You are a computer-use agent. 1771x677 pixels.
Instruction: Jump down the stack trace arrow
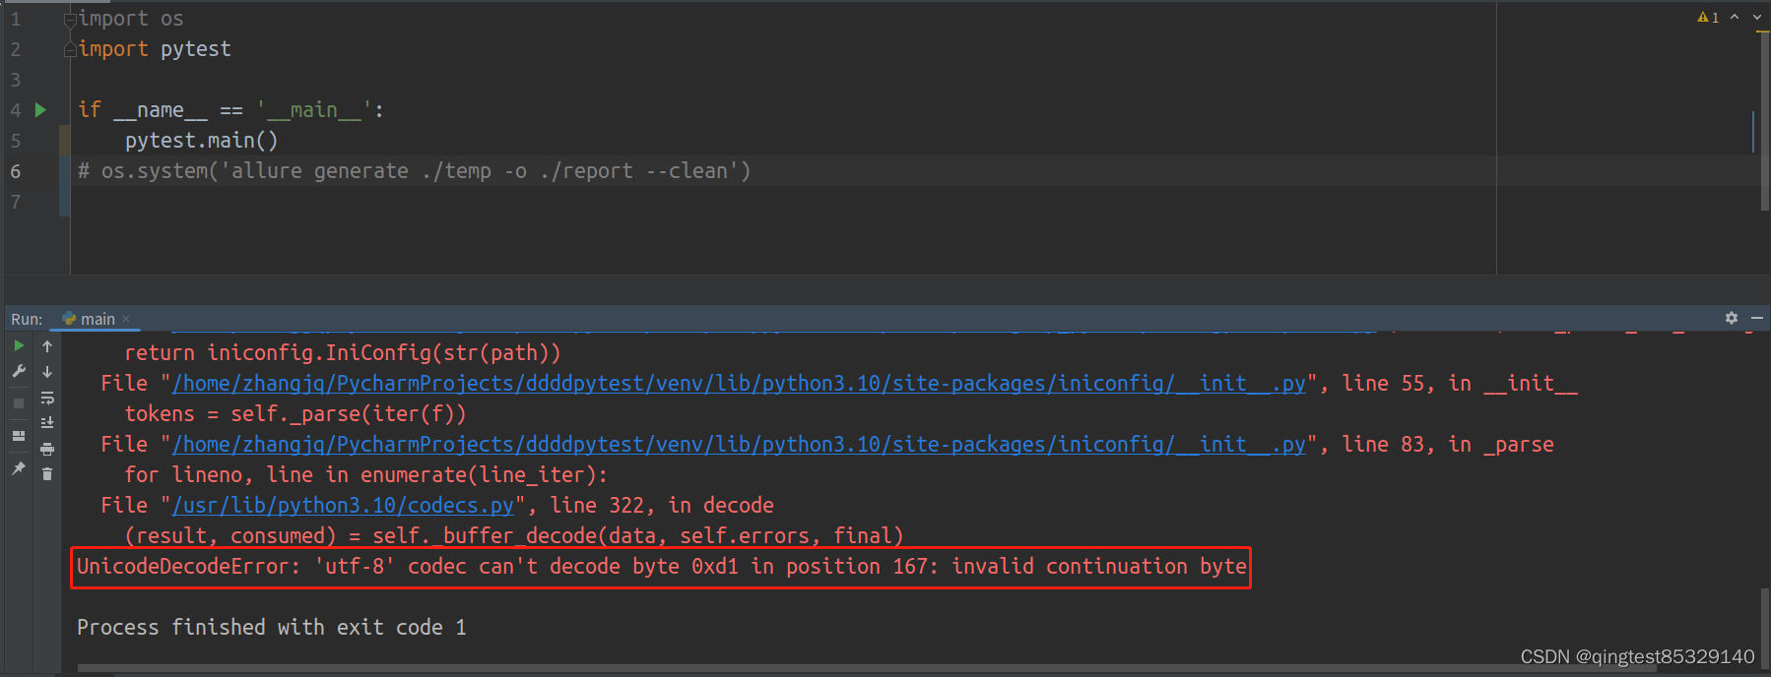click(x=47, y=372)
